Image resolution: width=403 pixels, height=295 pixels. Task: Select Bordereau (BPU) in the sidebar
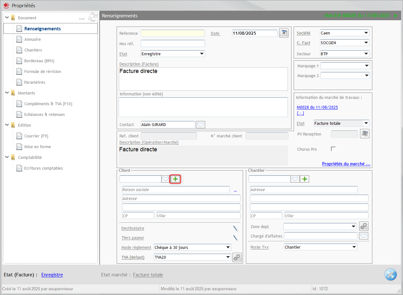click(x=39, y=61)
